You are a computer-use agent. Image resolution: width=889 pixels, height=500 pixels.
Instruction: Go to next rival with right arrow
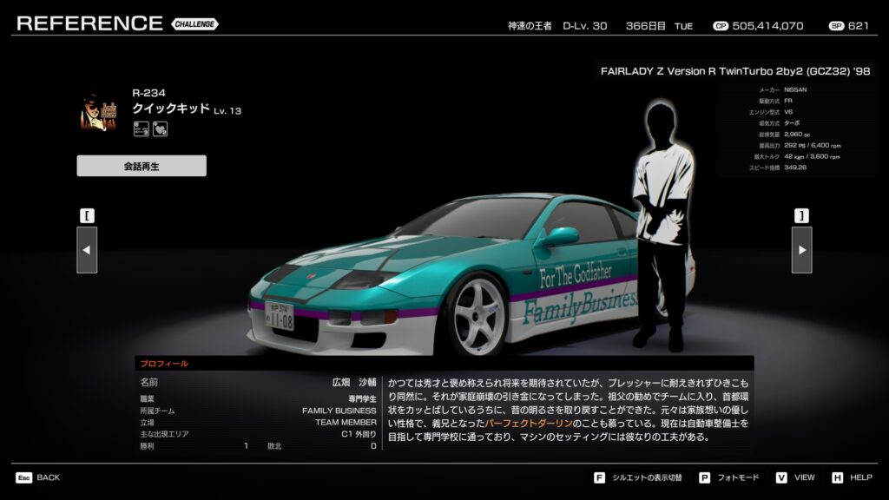tap(801, 250)
